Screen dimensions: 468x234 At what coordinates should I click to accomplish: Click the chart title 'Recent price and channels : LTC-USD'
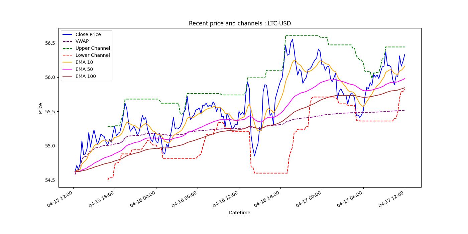240,23
